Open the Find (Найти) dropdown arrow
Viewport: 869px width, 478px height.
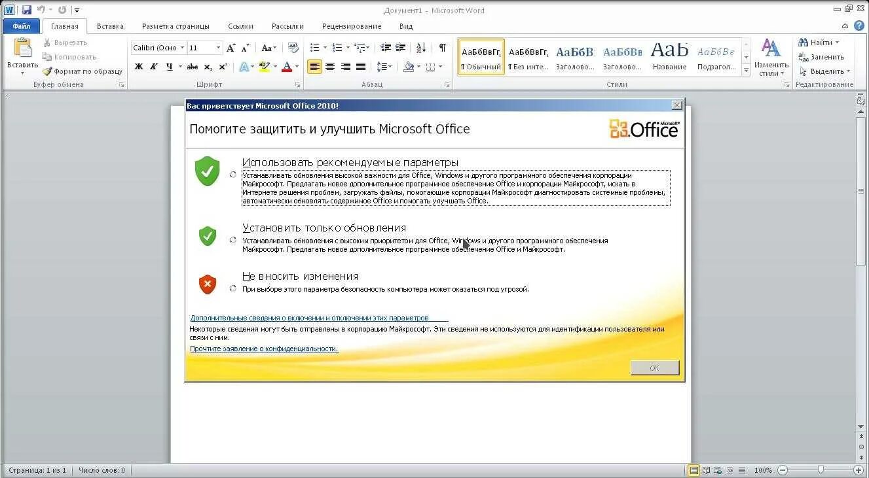click(837, 43)
